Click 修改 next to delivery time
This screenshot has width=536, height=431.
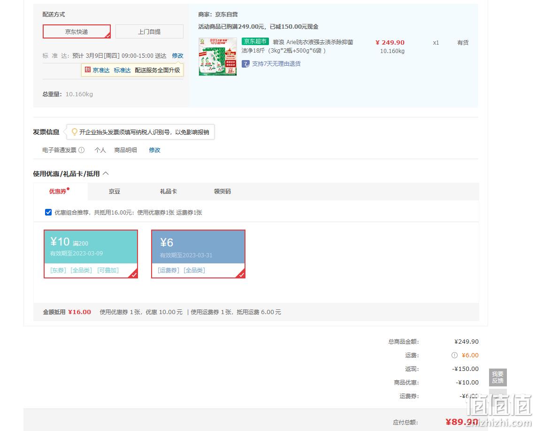178,56
